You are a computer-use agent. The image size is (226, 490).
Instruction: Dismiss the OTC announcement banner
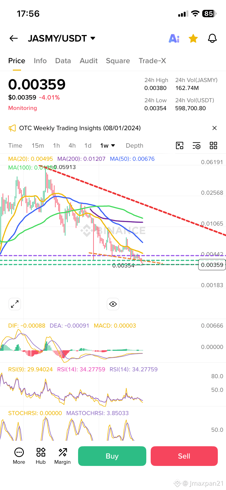tap(215, 128)
